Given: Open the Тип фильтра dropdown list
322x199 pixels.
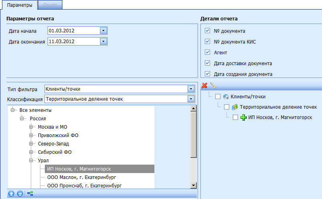Looking at the screenshot, I should [x=190, y=89].
